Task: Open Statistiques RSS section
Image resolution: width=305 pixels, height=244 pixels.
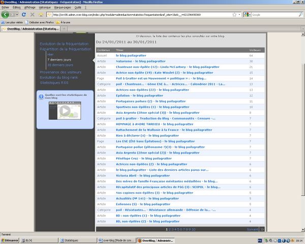Action: tap(54, 83)
